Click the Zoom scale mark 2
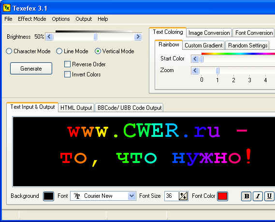 [233, 80]
